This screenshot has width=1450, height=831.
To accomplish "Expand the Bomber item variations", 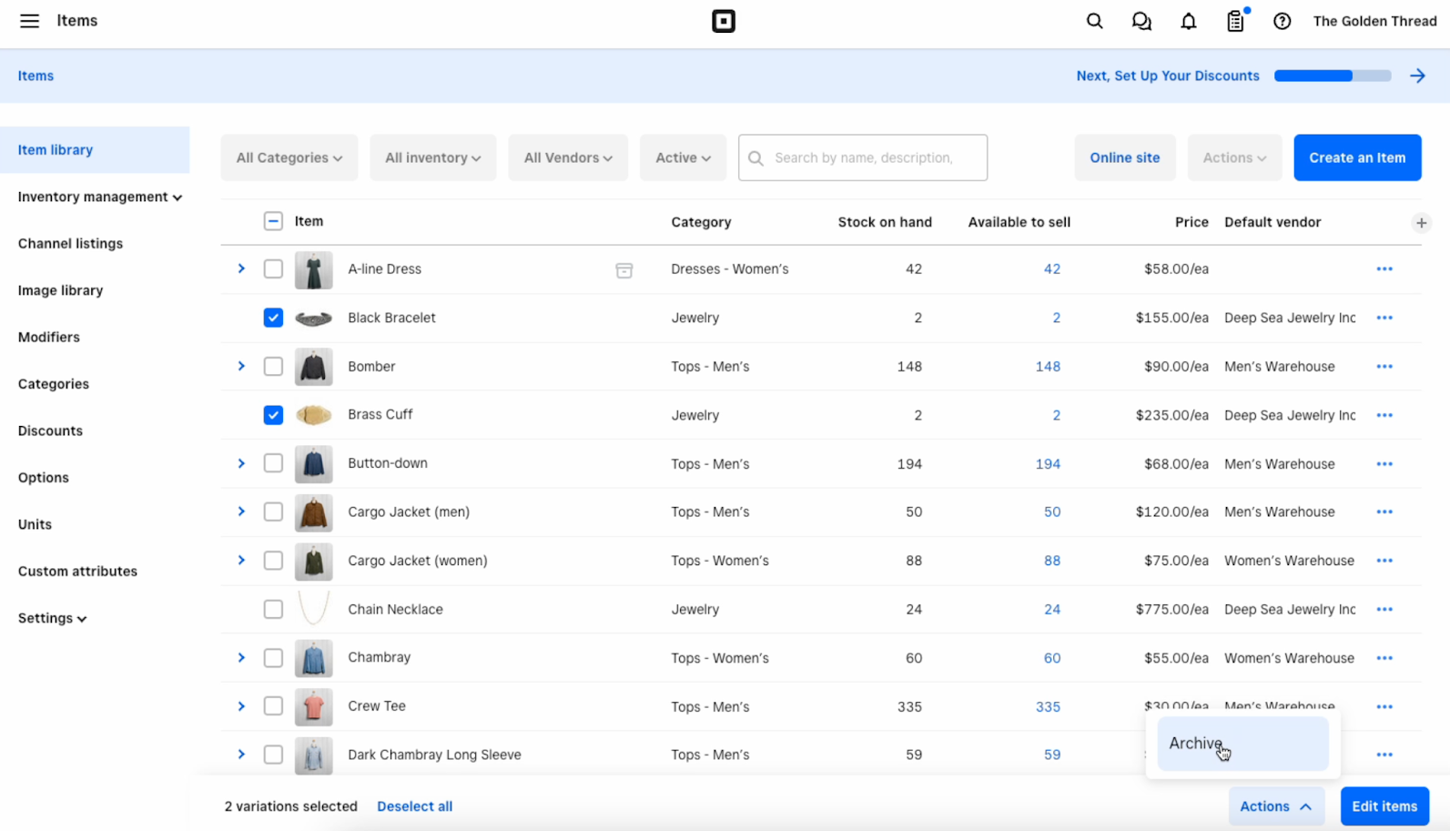I will point(241,366).
